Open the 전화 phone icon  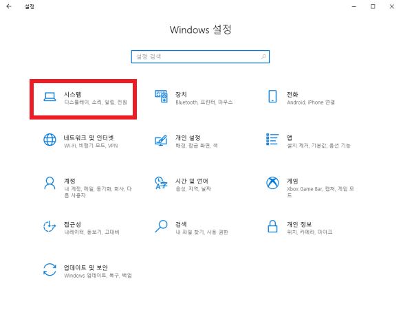(x=272, y=96)
